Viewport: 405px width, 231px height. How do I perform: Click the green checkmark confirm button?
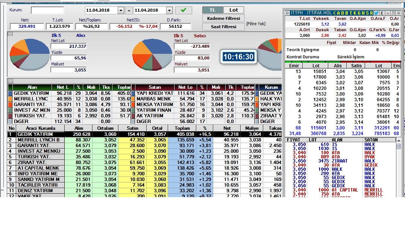pyautogui.click(x=184, y=10)
